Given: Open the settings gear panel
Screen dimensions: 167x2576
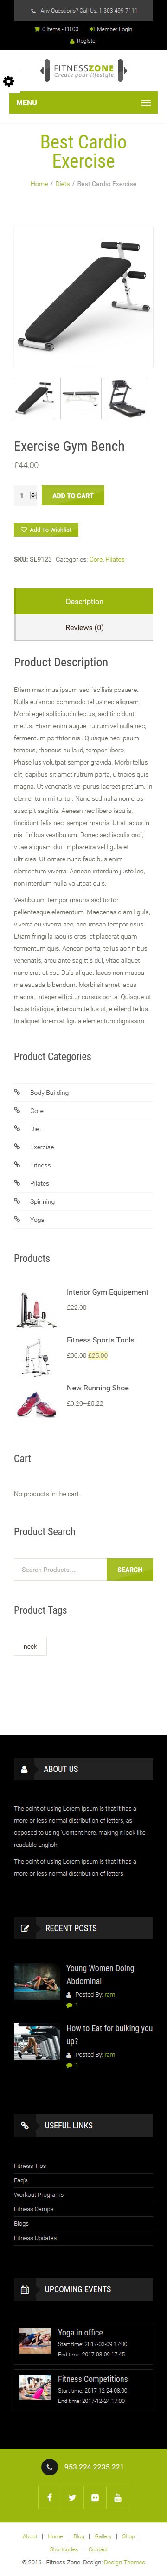Looking at the screenshot, I should 8,81.
